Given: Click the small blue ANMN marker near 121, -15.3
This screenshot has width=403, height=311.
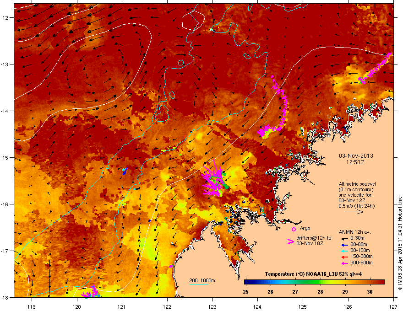Looking at the screenshot, I should 125,171.
